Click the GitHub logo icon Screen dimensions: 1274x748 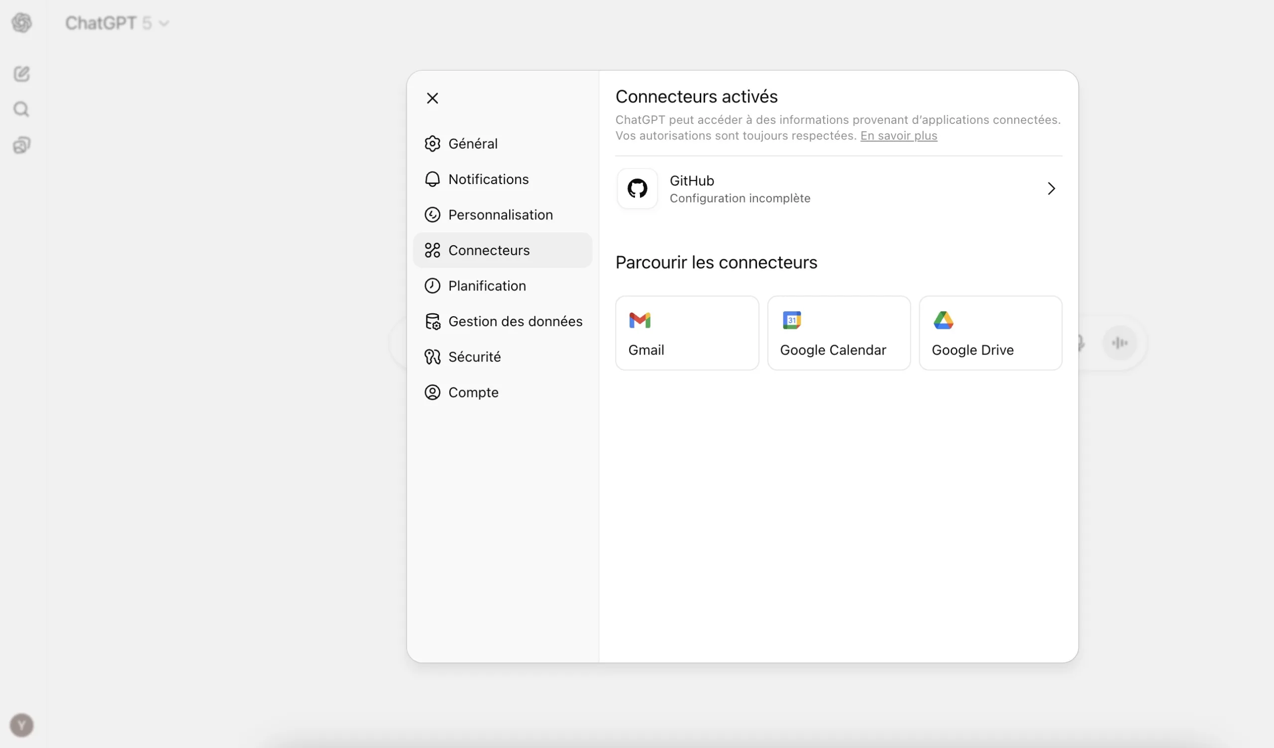pos(637,188)
